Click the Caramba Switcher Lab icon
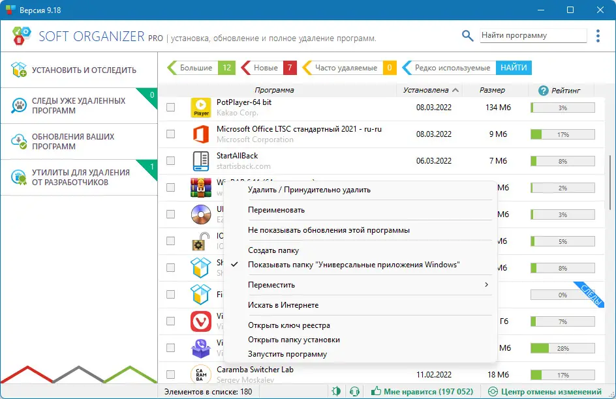The height and width of the screenshot is (399, 616). click(201, 374)
